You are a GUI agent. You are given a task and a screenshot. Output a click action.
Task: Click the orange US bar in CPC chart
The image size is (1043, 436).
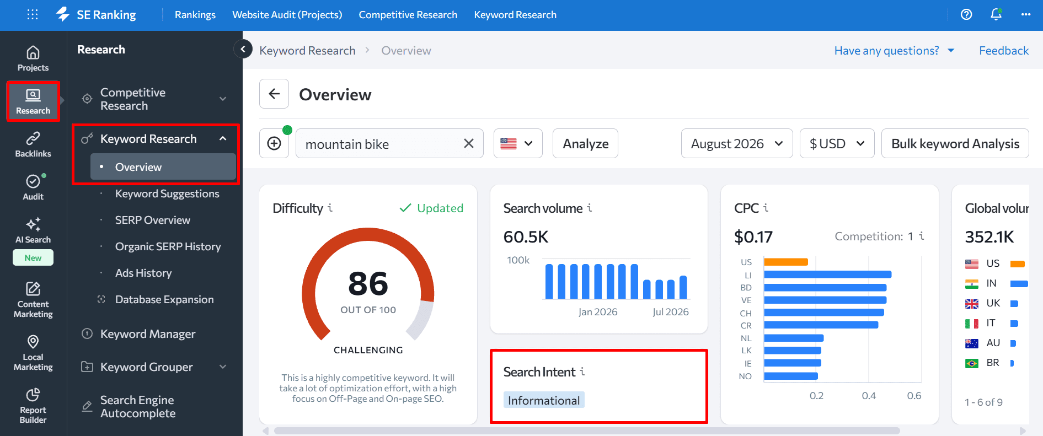click(786, 262)
